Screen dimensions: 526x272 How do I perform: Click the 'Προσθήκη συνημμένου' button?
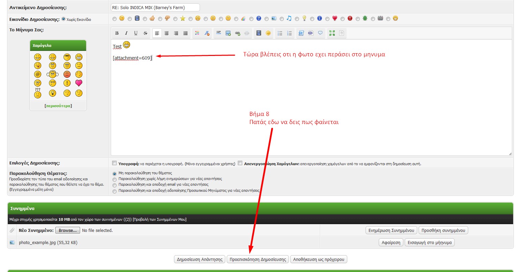[x=443, y=231]
